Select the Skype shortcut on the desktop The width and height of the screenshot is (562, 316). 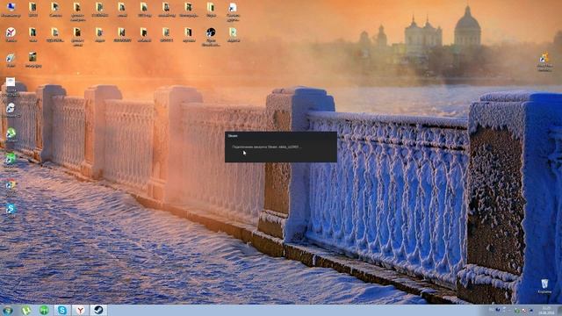pyautogui.click(x=11, y=211)
